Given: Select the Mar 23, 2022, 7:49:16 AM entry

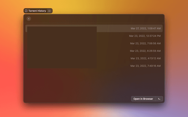Looking at the screenshot, I should 145,66.
